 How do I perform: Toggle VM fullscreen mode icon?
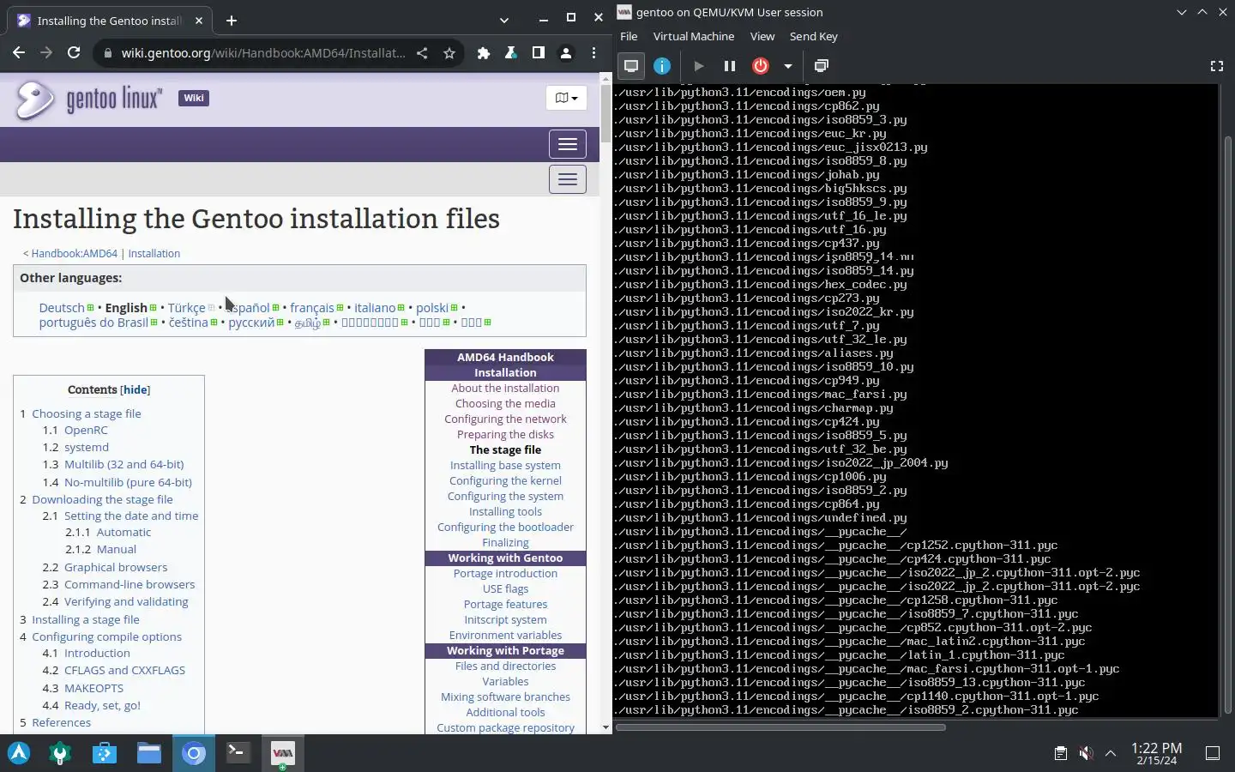[x=1216, y=66]
